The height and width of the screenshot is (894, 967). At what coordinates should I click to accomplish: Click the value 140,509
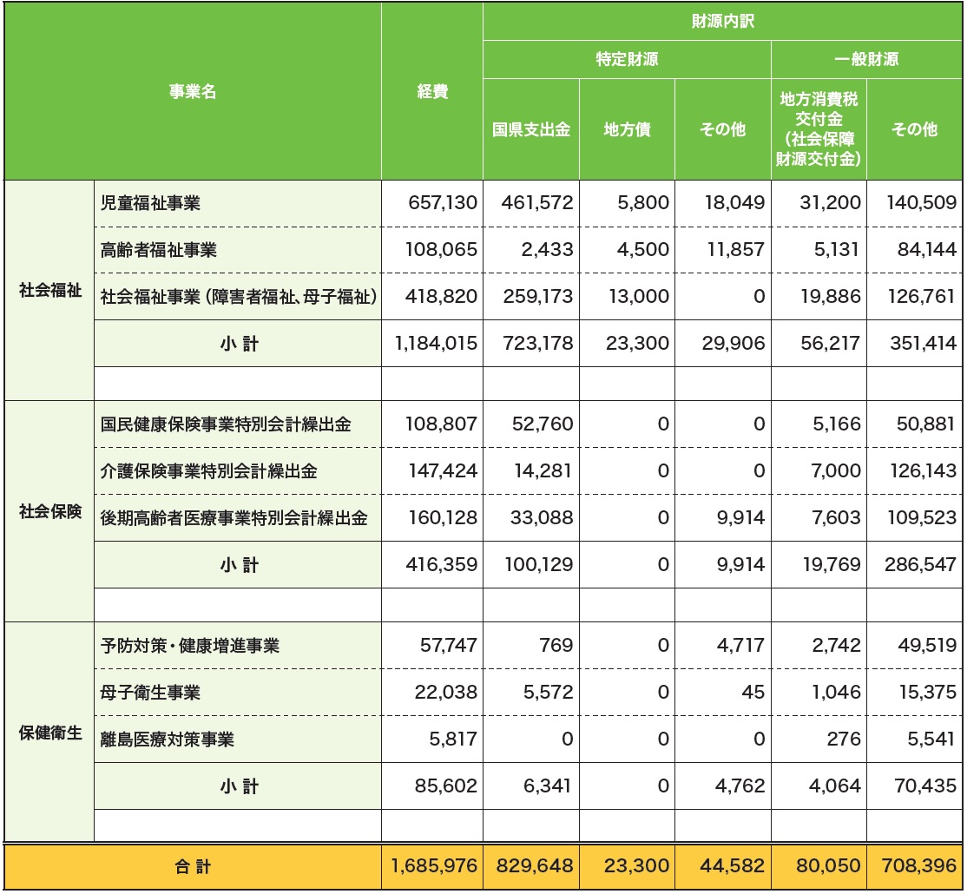coord(921,203)
